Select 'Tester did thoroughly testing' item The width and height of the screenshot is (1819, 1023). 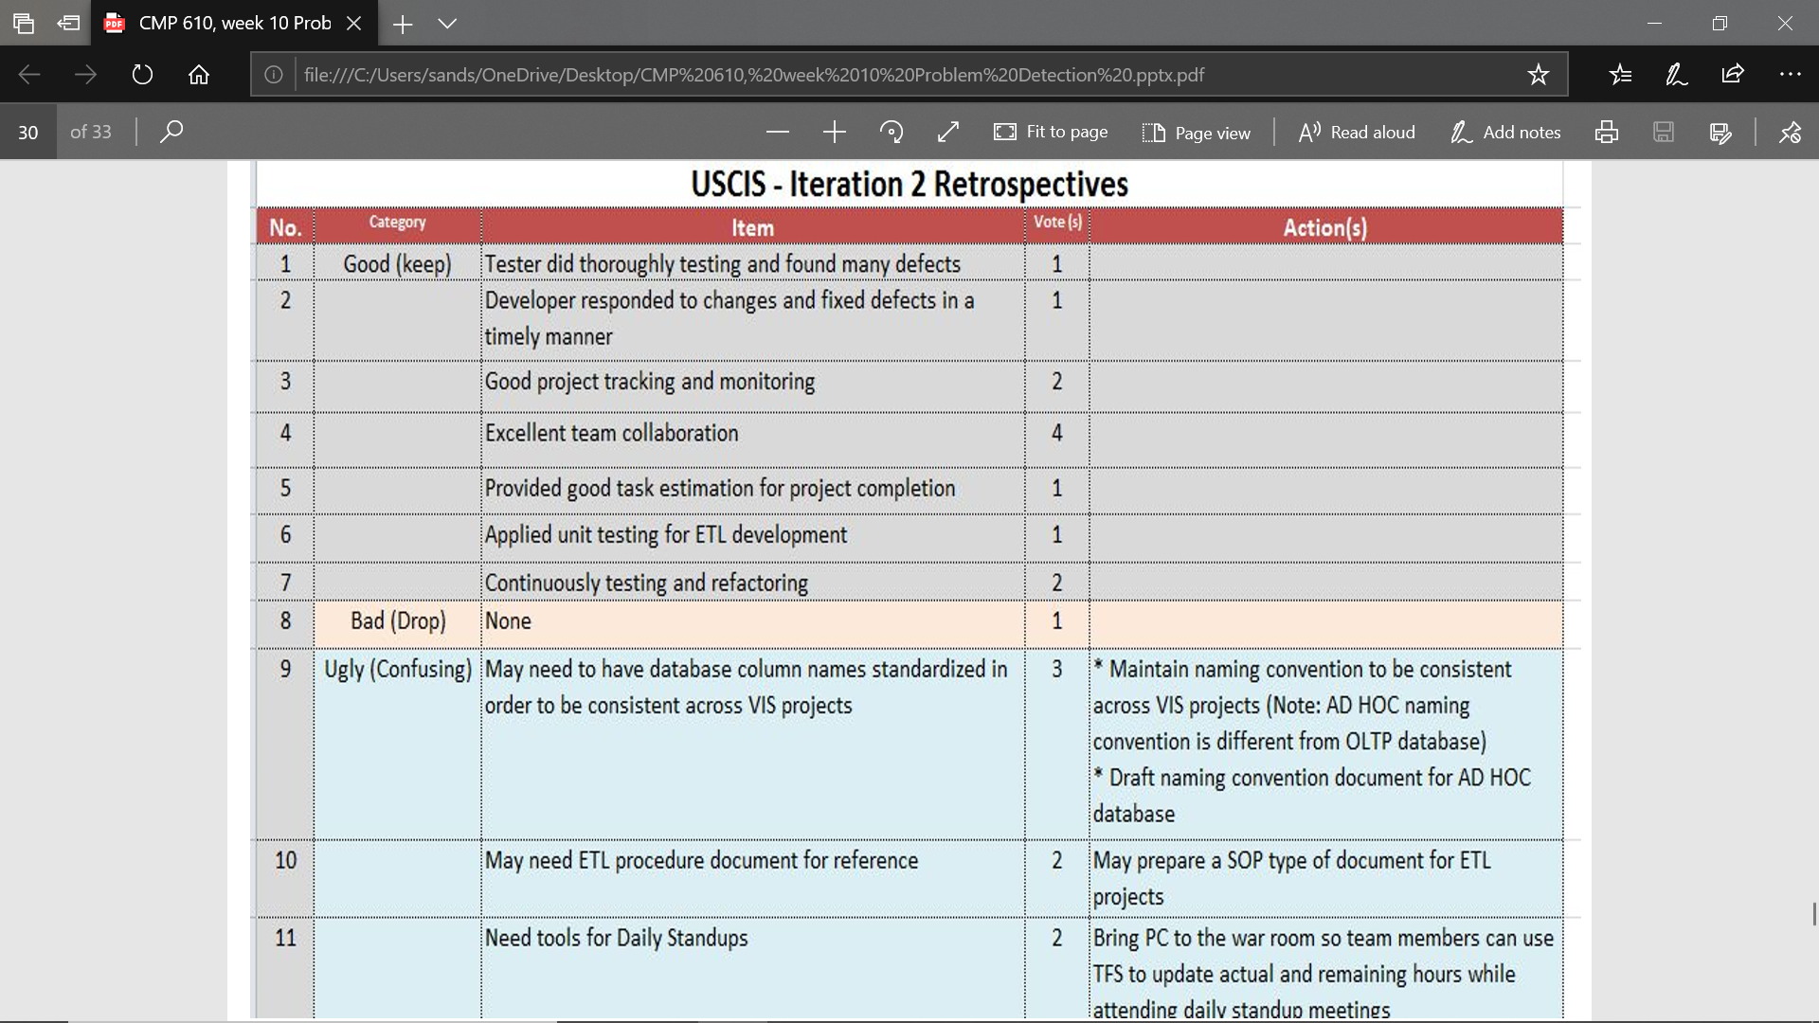723,264
